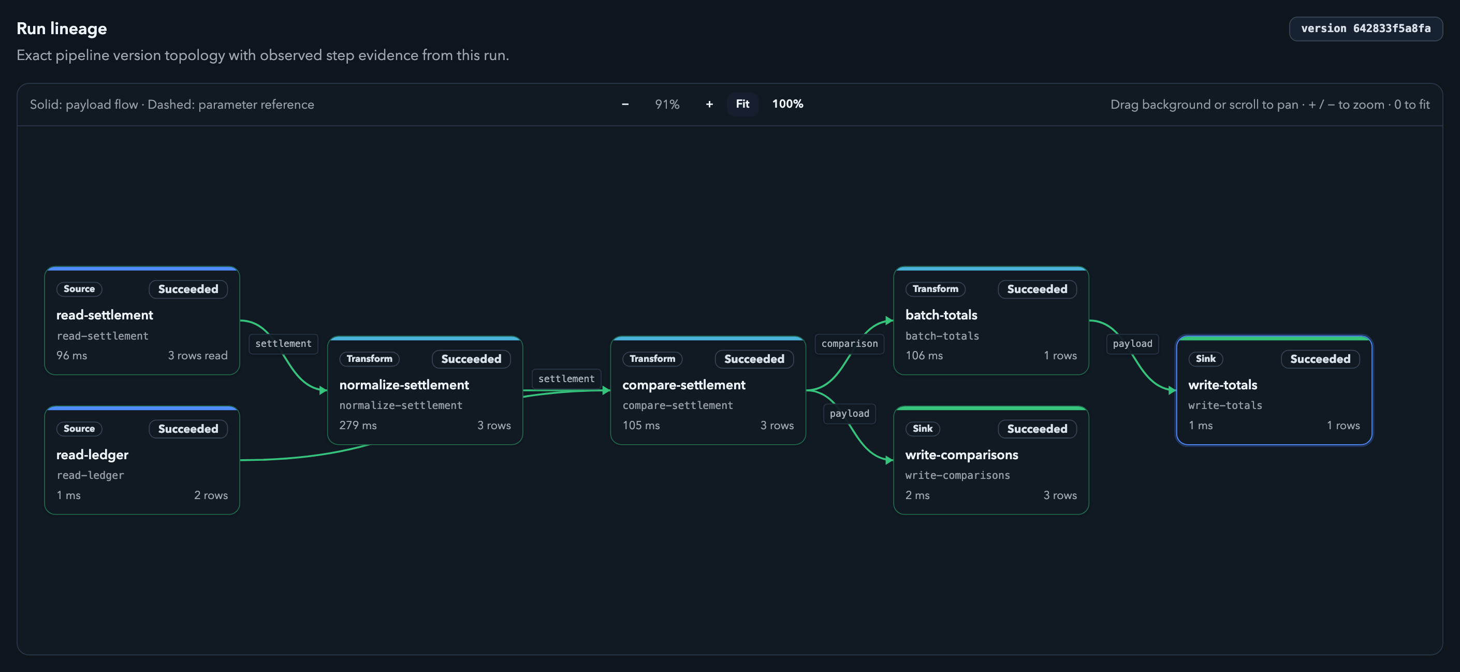
Task: Select the batch-totals transform node
Action: (x=991, y=320)
